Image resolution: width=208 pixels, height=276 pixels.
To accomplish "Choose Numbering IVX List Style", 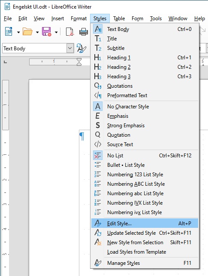I will pyautogui.click(x=145, y=203).
